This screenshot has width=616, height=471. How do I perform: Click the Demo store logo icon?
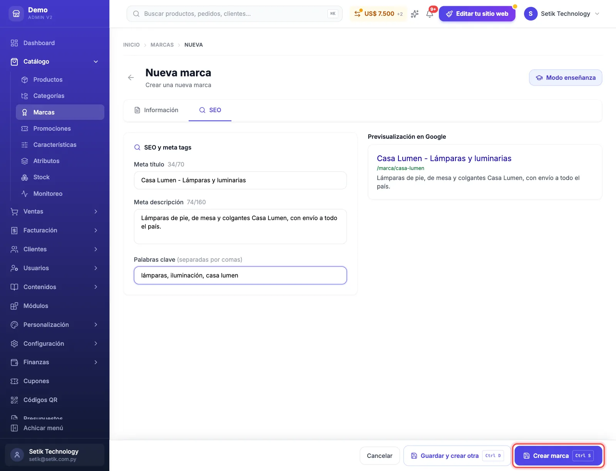(16, 13)
